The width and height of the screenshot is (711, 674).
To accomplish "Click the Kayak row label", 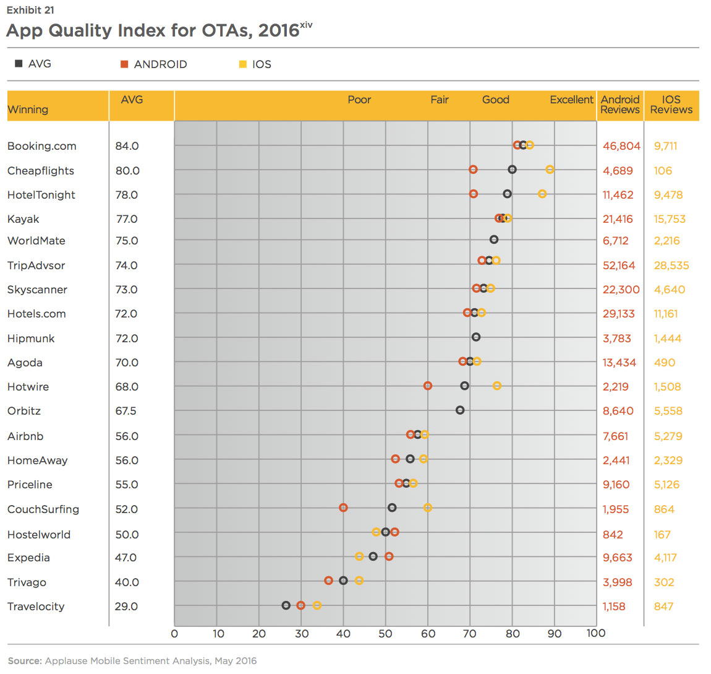I will (x=23, y=219).
